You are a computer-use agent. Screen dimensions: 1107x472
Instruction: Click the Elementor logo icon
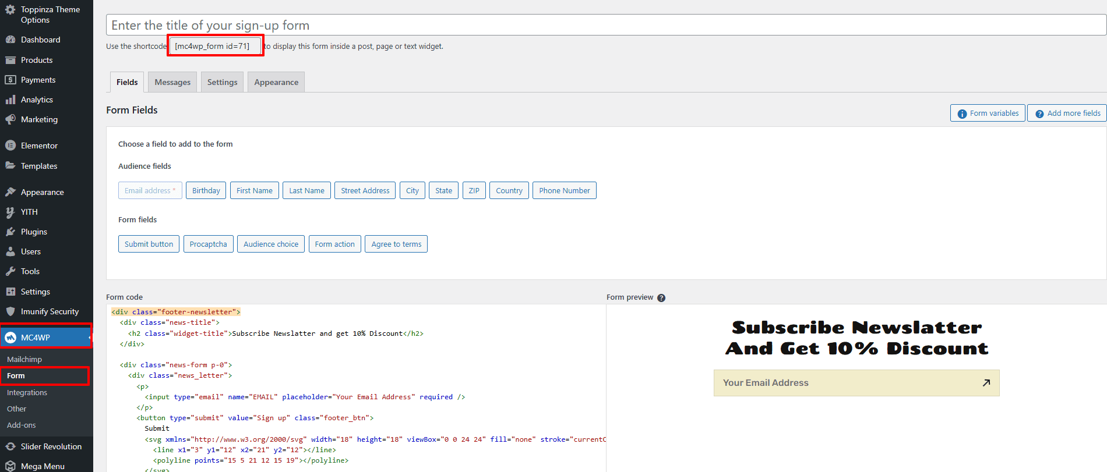(x=10, y=145)
